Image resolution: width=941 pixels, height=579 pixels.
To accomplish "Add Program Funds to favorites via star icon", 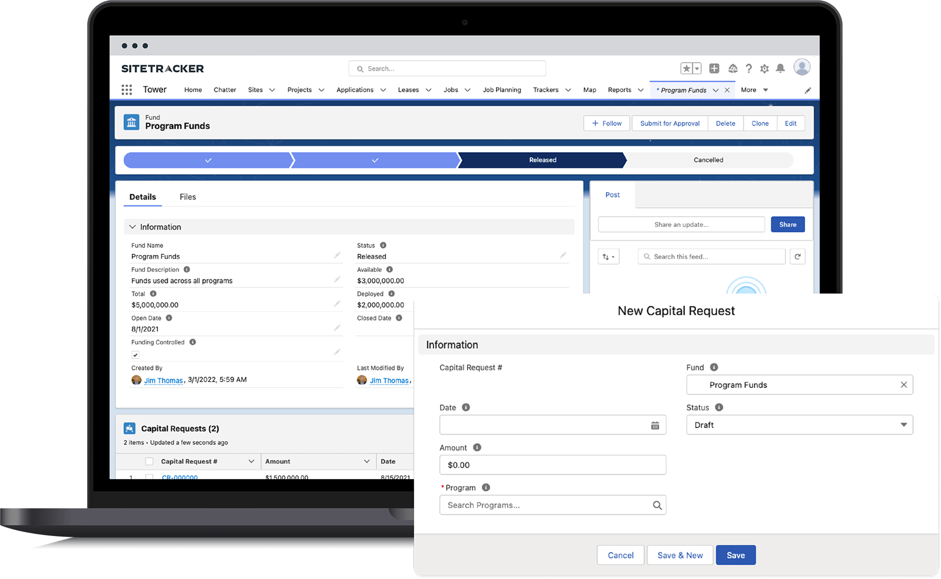I will coord(687,68).
